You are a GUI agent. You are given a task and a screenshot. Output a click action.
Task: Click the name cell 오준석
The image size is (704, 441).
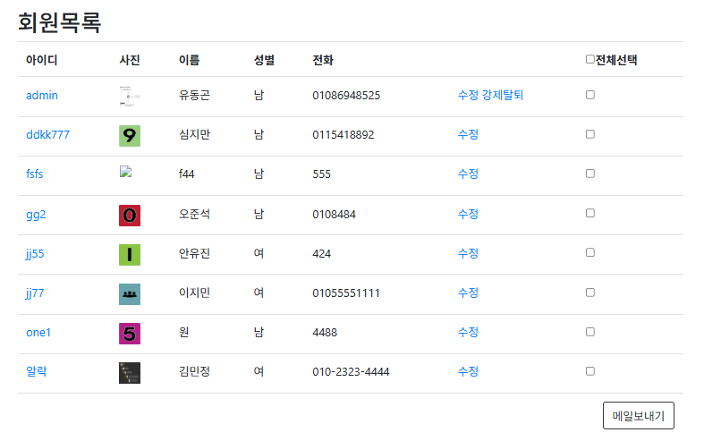pos(194,214)
